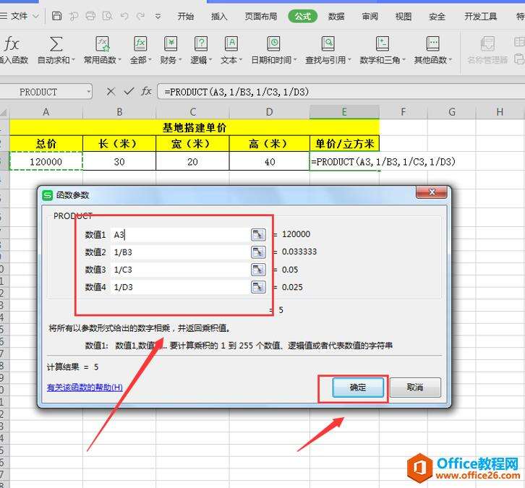Select cell B3 with value 30

click(119, 161)
